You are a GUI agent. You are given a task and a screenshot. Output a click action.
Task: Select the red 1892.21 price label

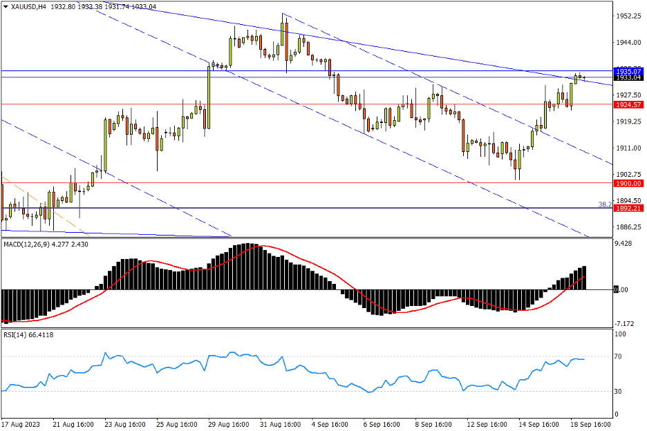[628, 207]
